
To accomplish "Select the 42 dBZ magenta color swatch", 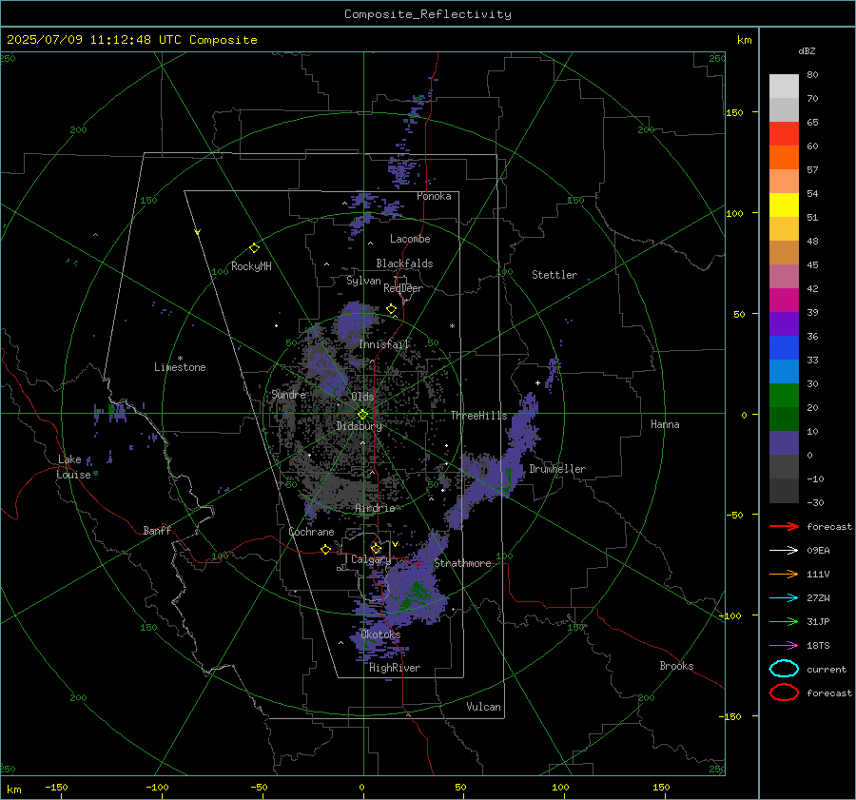I will coord(784,301).
